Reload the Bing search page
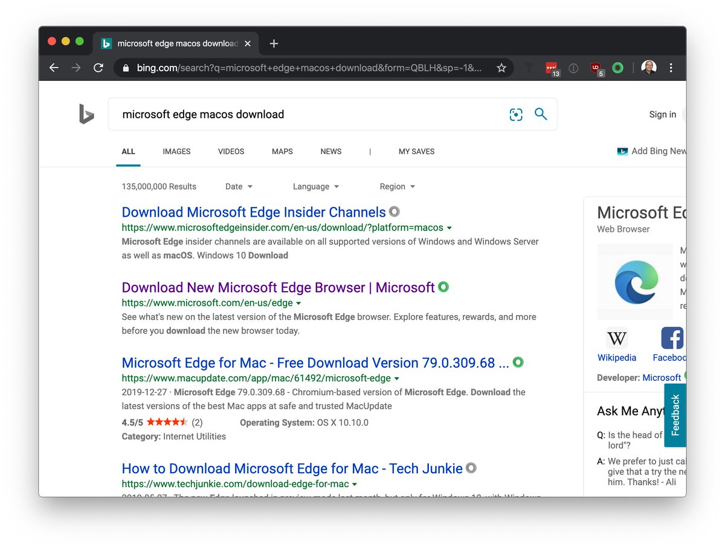This screenshot has width=725, height=548. tap(98, 68)
